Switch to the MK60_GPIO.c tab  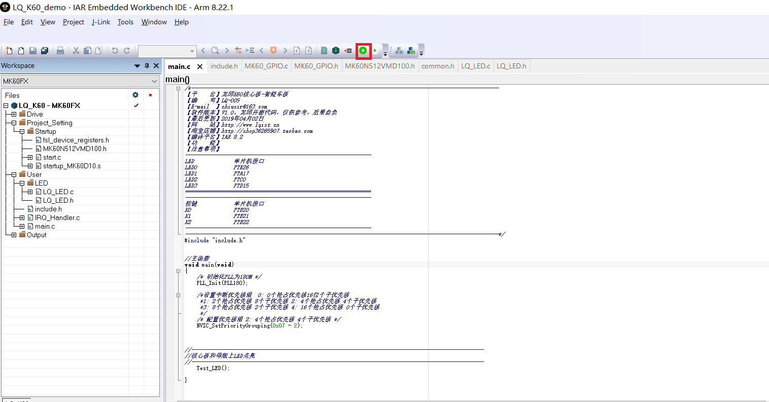tap(266, 66)
